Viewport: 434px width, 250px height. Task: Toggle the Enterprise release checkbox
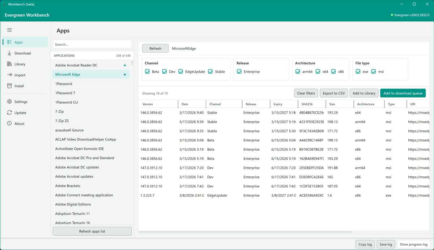point(239,72)
